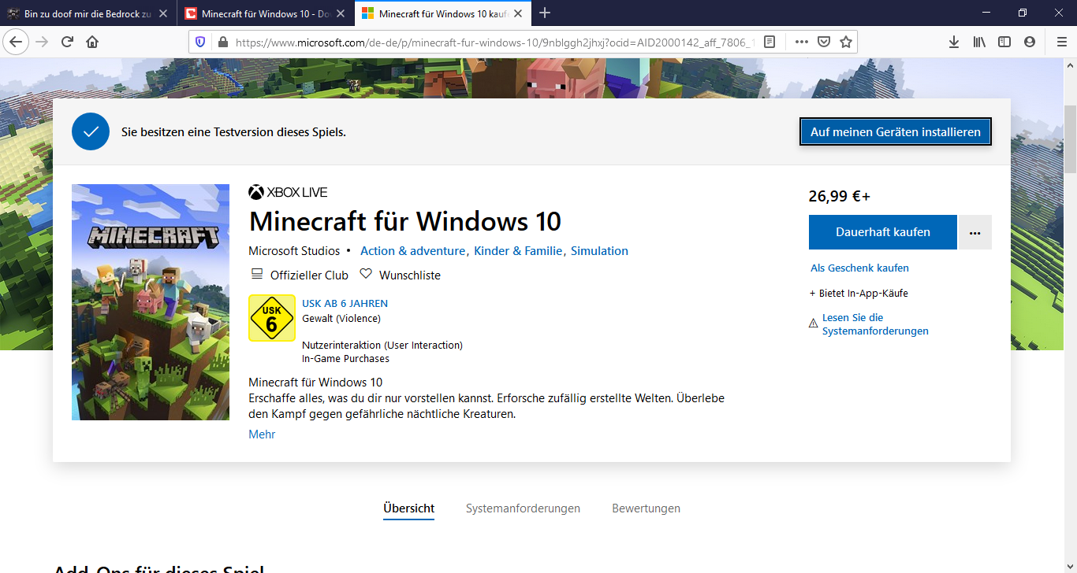
Task: Expand the description with 'Mehr'
Action: click(x=262, y=434)
